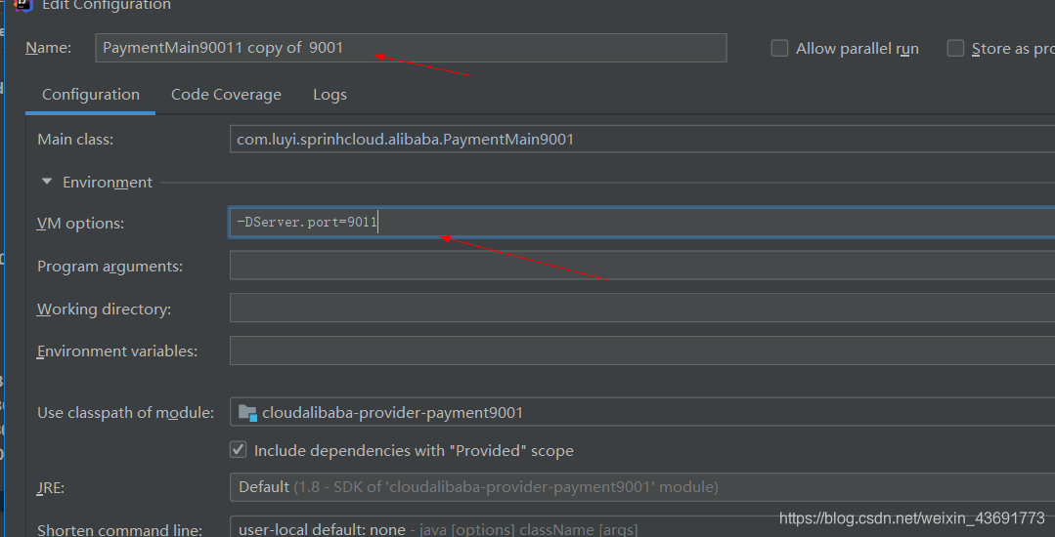
Task: Click the Main class label
Action: pyautogui.click(x=75, y=139)
